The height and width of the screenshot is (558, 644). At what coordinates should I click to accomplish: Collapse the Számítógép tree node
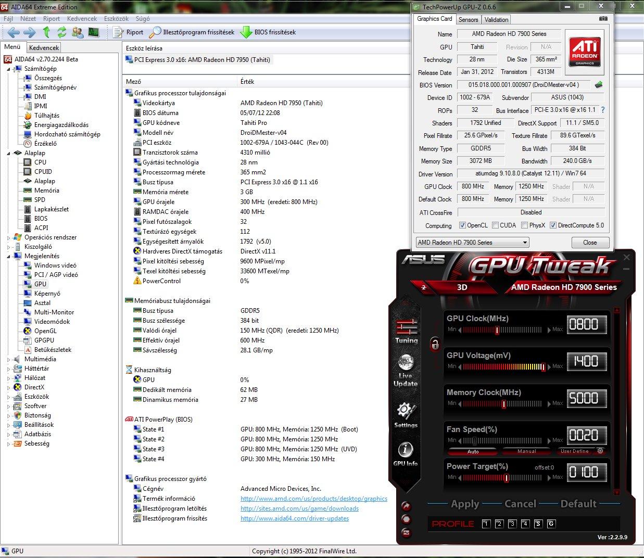coord(9,69)
